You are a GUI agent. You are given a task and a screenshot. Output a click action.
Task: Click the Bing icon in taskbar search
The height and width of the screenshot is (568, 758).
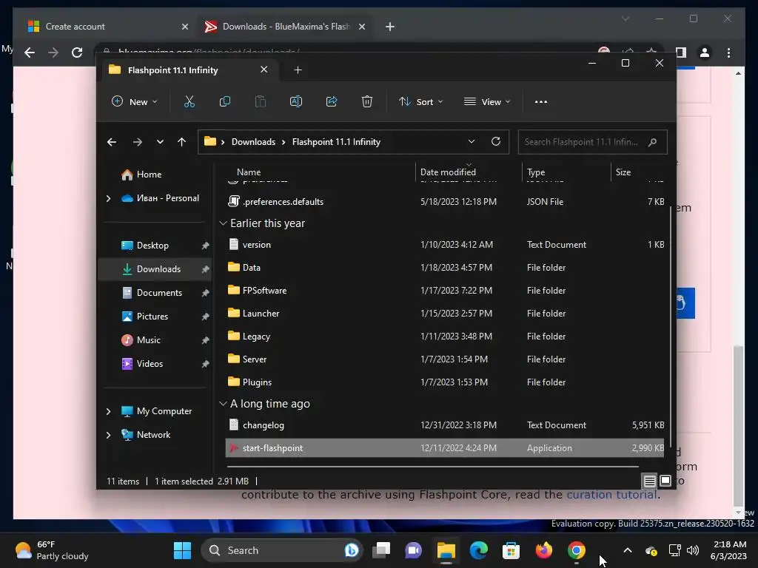[x=352, y=550]
